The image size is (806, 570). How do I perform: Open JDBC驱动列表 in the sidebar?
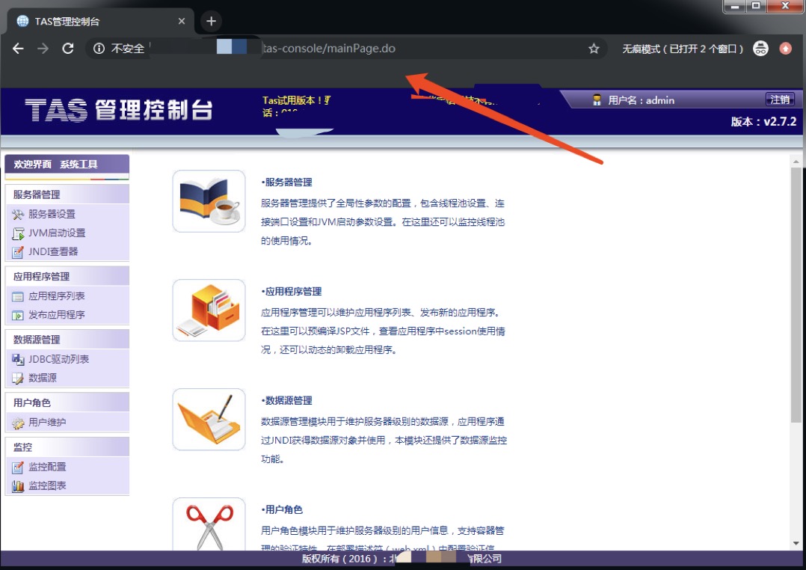point(58,360)
